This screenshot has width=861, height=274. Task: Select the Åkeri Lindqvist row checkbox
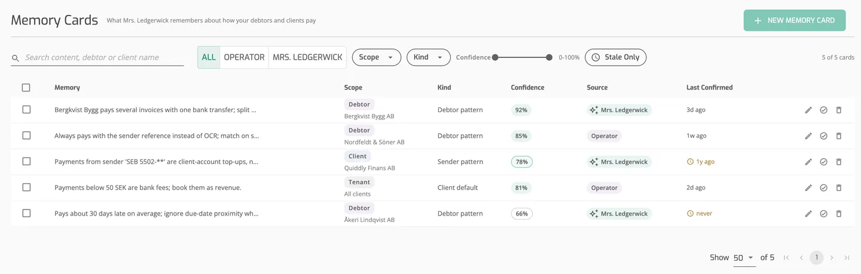[x=26, y=213]
